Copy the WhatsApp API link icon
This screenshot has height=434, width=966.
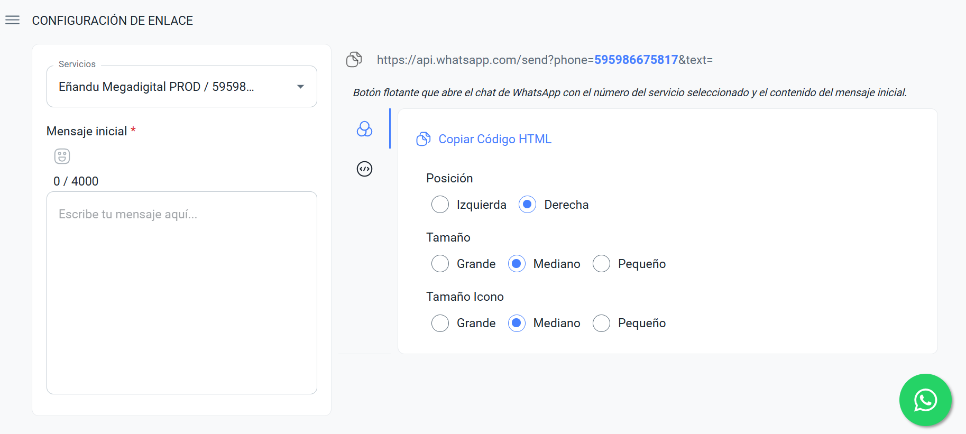coord(354,60)
